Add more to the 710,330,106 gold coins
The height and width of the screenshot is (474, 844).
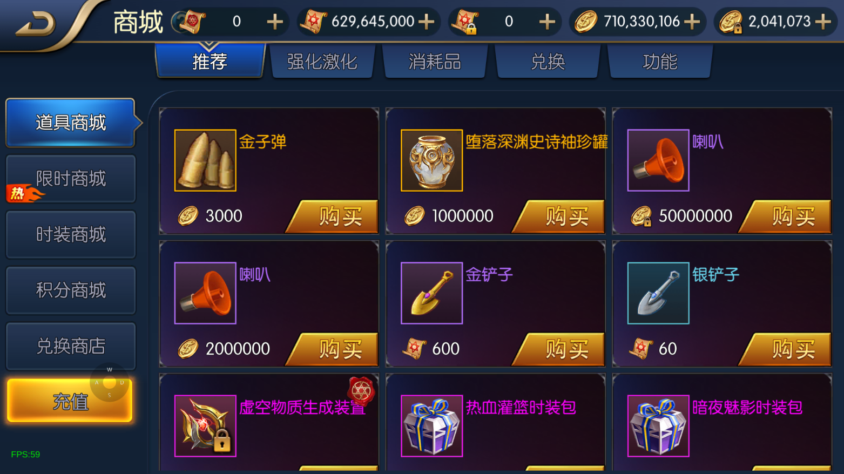pos(692,22)
